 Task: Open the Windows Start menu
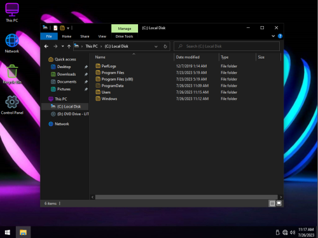click(x=8, y=232)
